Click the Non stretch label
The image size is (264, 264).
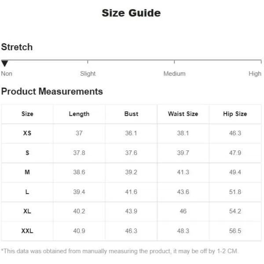pyautogui.click(x=7, y=73)
